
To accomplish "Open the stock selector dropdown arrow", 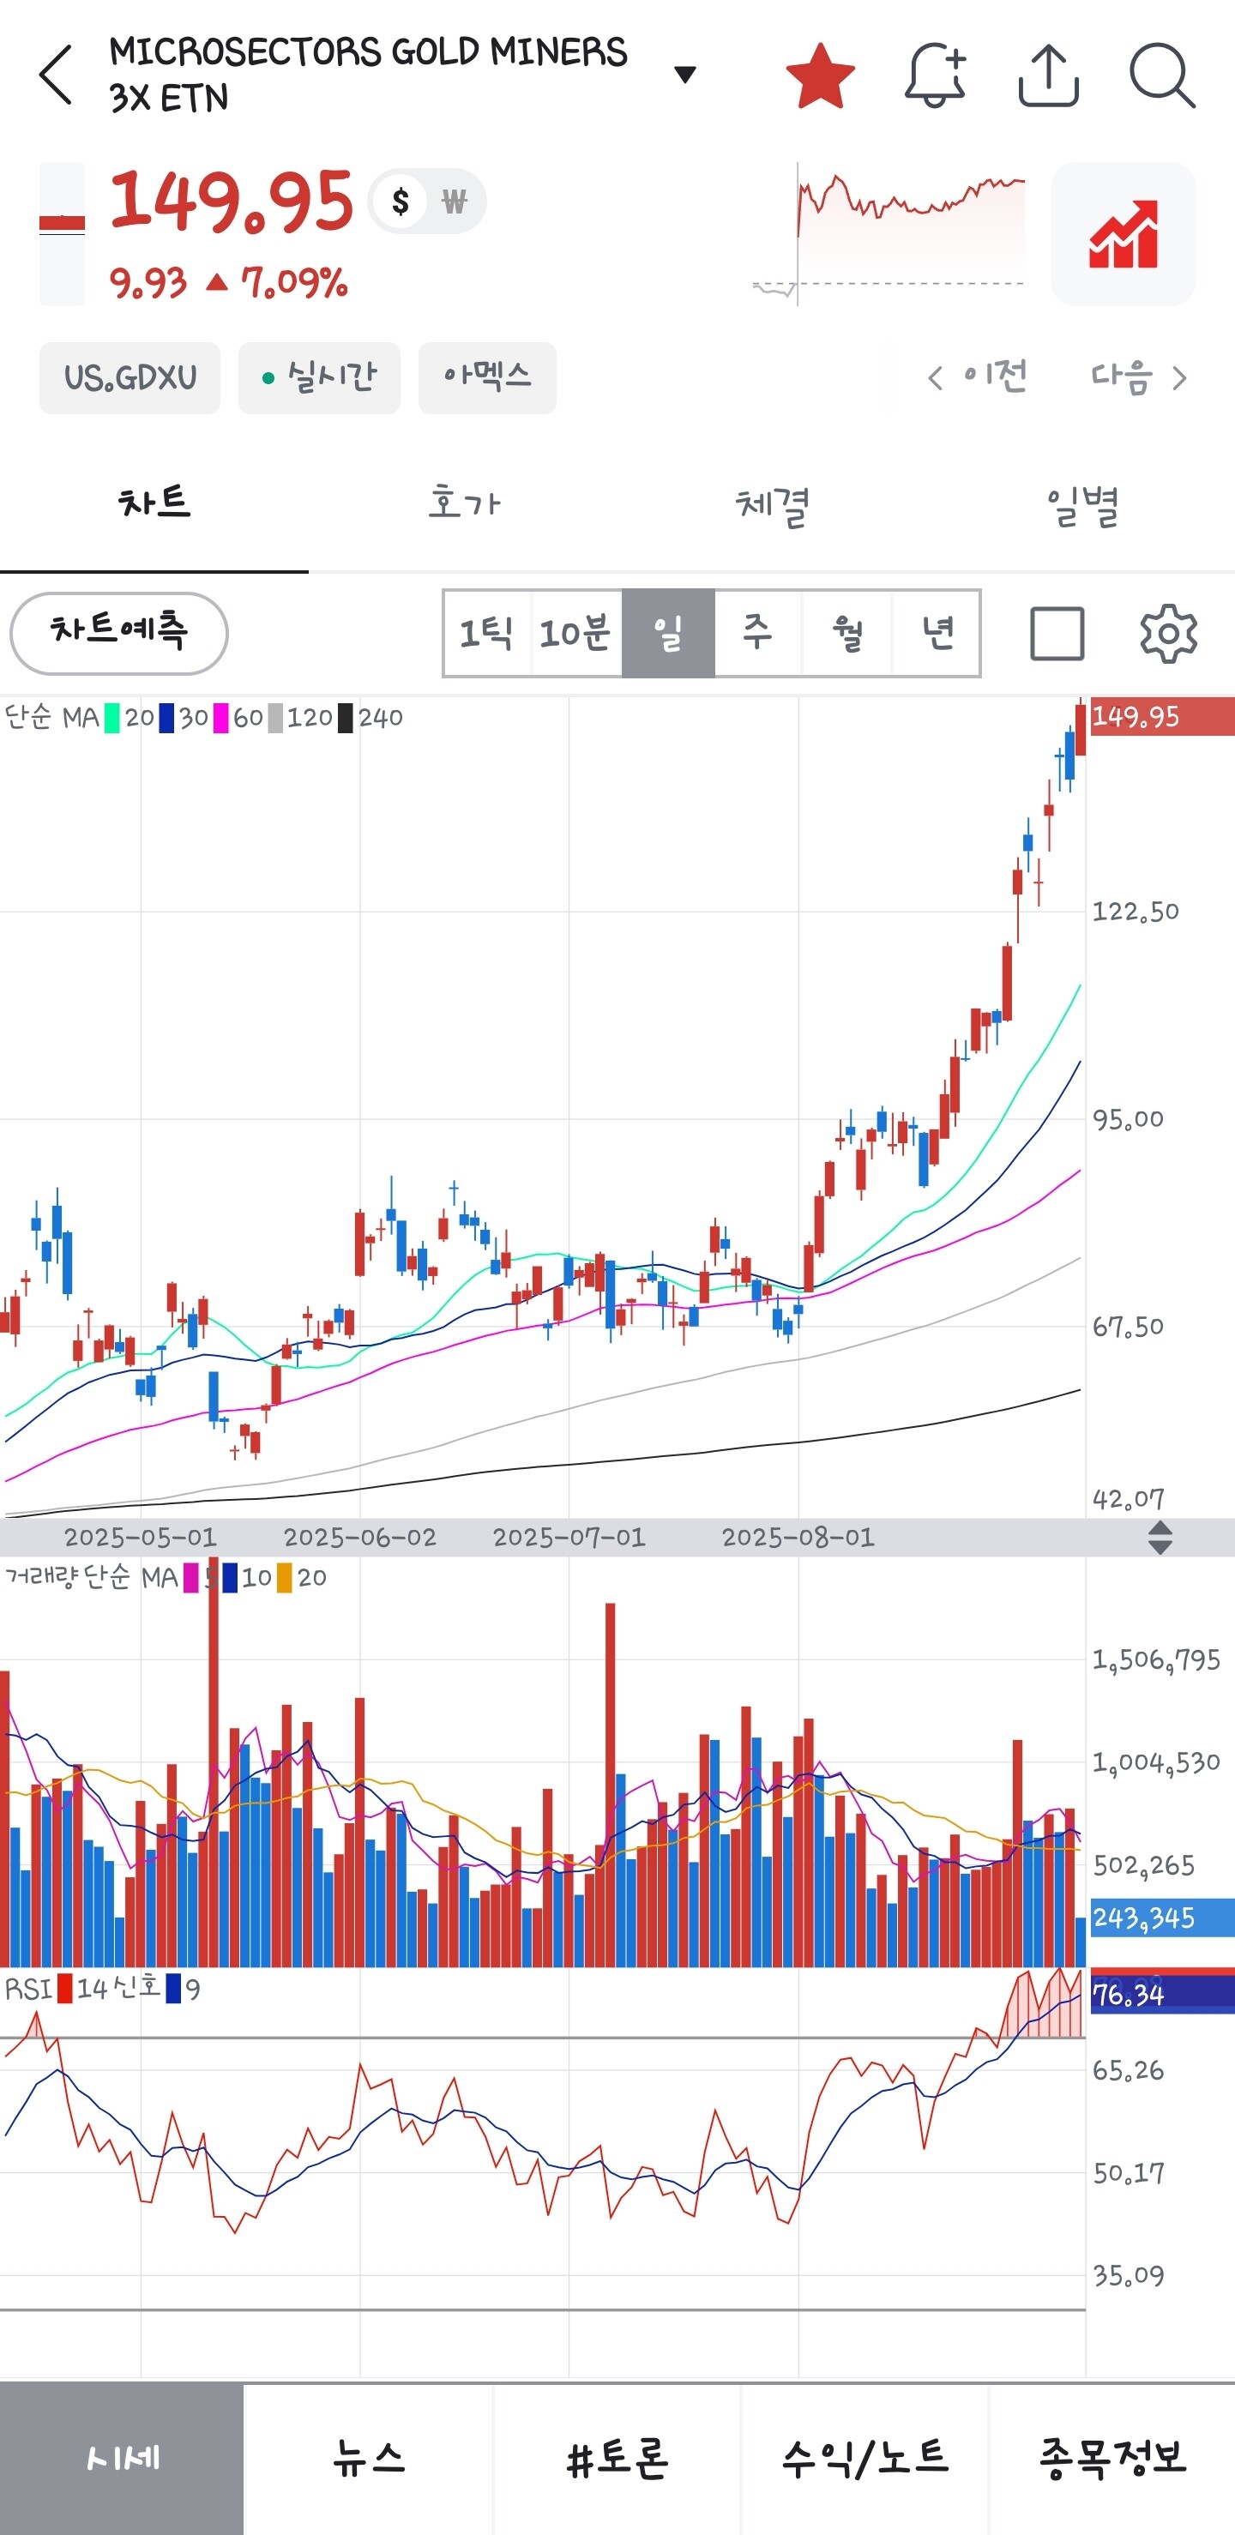I will [685, 74].
